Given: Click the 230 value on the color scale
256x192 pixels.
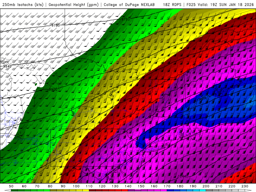Looking at the screenshot, I should 245,186.
